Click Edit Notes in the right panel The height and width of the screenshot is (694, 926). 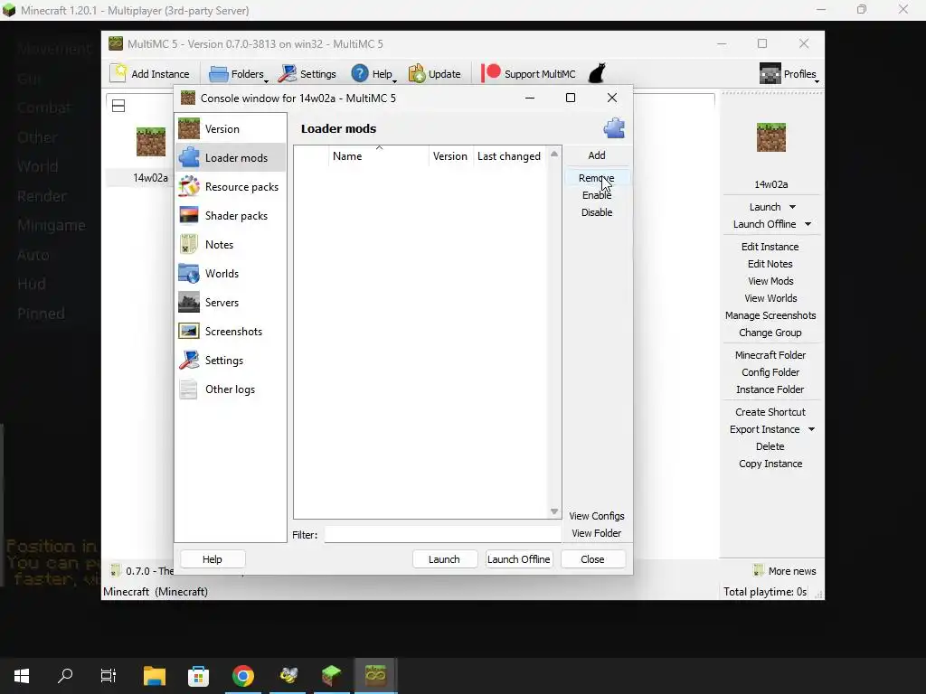770,264
